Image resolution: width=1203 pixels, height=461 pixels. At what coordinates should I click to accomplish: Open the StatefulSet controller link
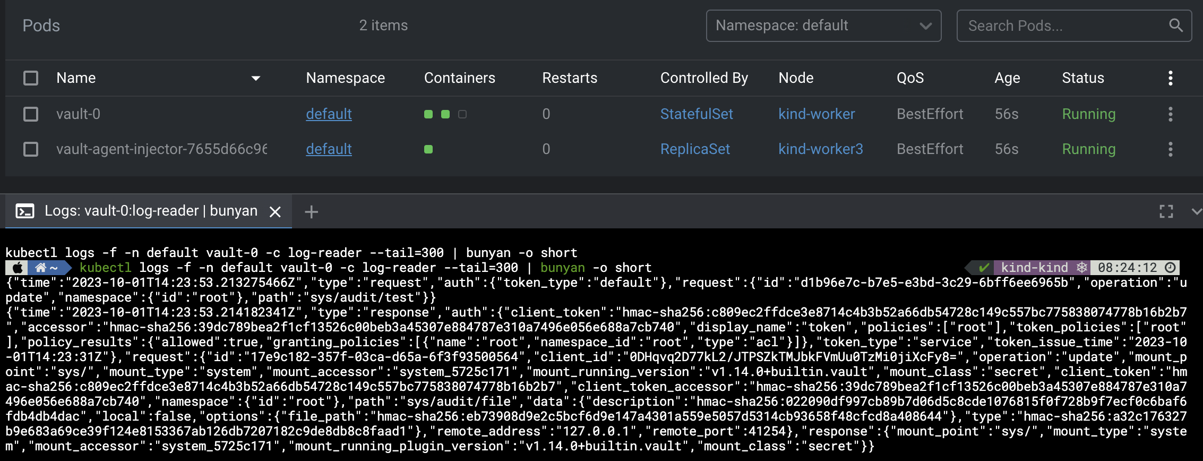pos(697,114)
